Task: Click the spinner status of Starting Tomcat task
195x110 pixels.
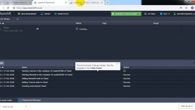Action: (125, 71)
